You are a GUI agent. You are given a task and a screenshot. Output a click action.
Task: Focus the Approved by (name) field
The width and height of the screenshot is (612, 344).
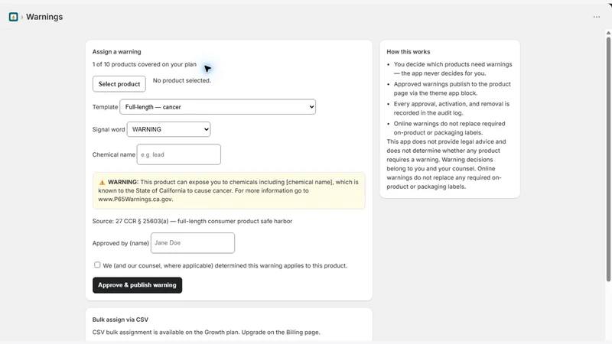click(x=193, y=243)
